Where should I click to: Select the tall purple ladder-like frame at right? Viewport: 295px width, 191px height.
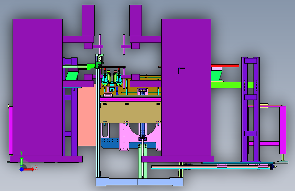coord(251,109)
